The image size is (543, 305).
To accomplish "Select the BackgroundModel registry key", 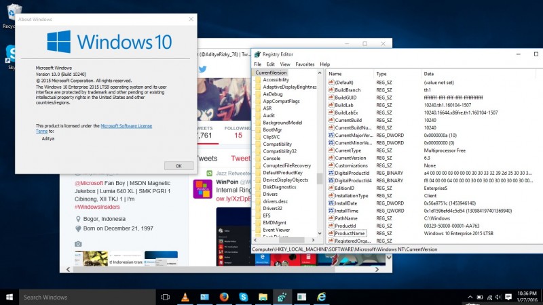I will click(282, 123).
